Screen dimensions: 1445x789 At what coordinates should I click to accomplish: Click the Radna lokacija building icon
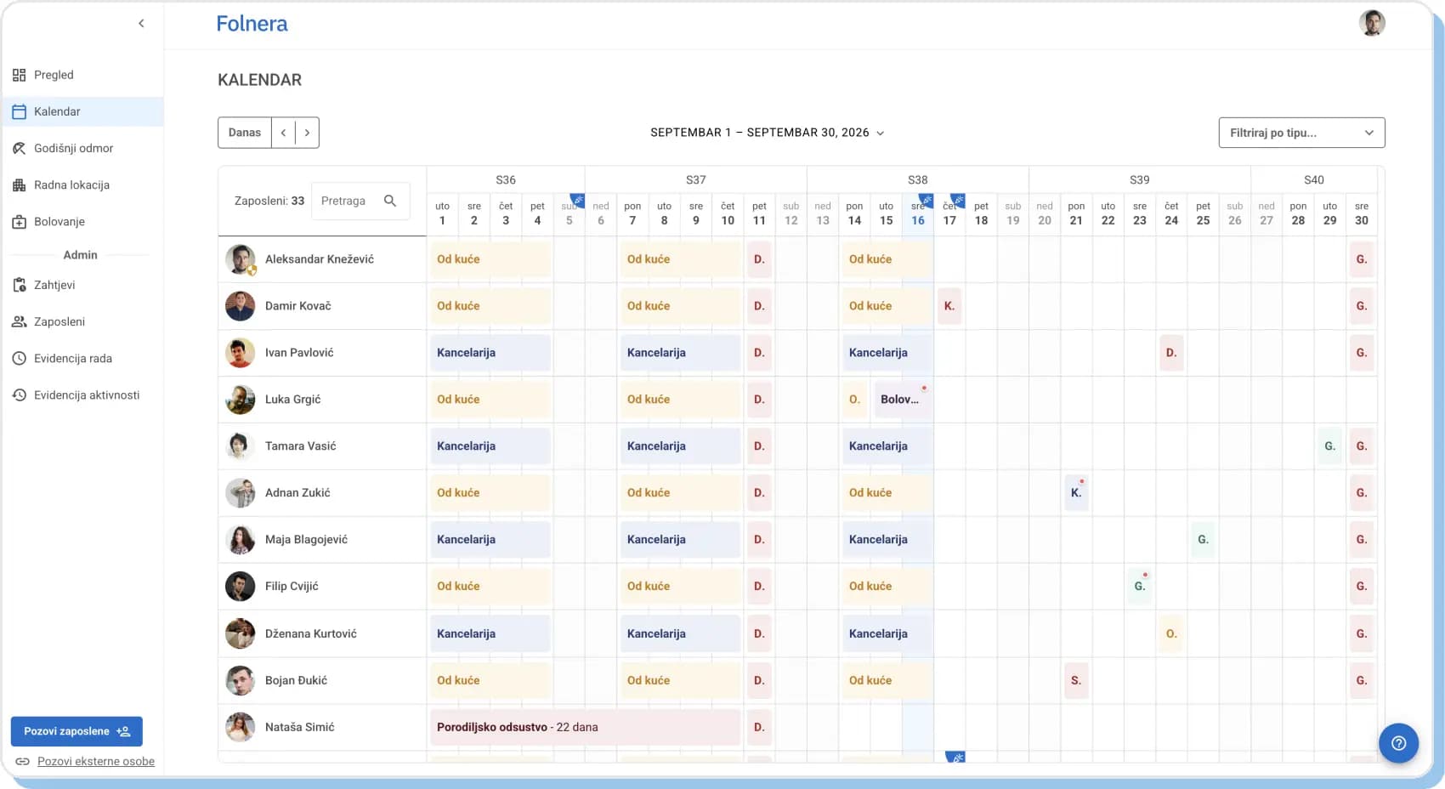click(20, 184)
